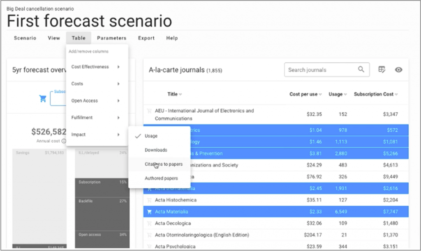Sort by the Title column header

(174, 94)
